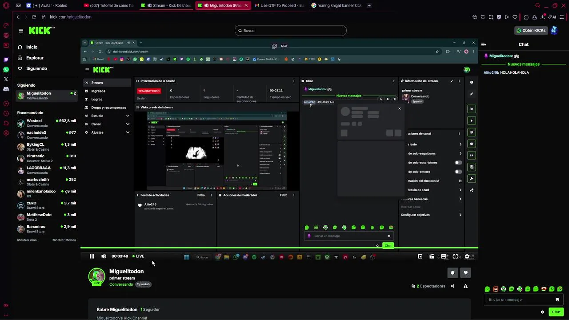Click the Spanish language tag
Image resolution: width=569 pixels, height=320 pixels.
[143, 284]
